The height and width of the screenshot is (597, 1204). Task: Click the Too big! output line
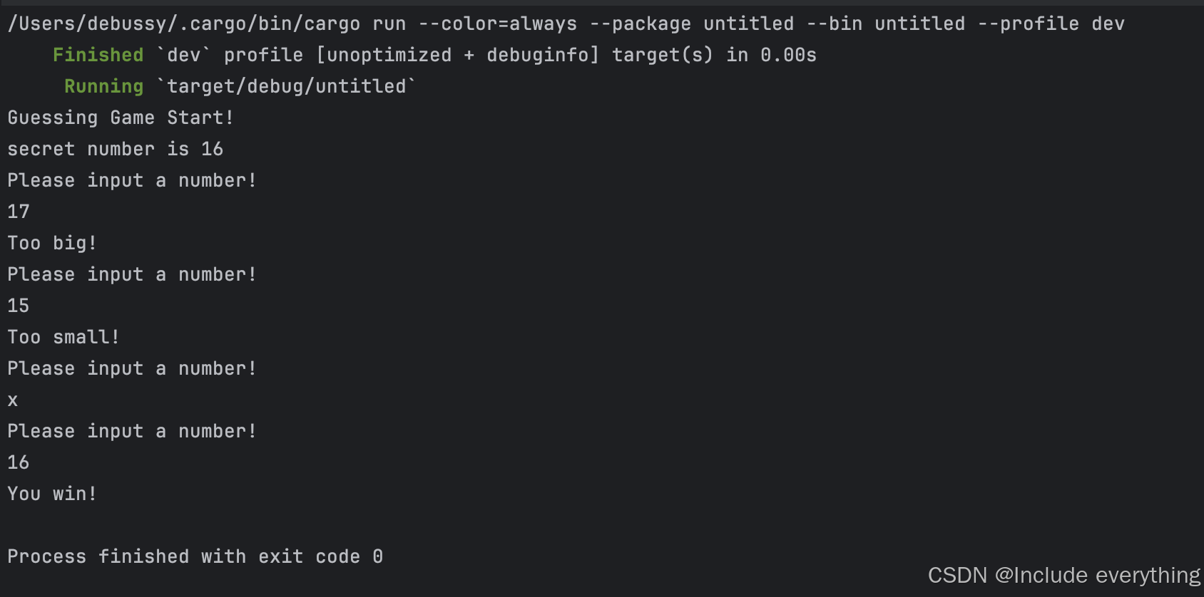[51, 243]
